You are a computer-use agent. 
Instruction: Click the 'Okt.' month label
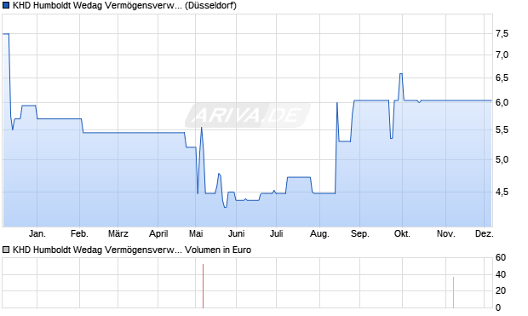click(x=403, y=233)
